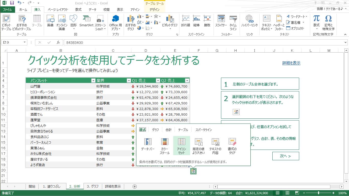Insert a hyperlink via ribbon icon
The width and height of the screenshot is (349, 196).
(x=249, y=21)
